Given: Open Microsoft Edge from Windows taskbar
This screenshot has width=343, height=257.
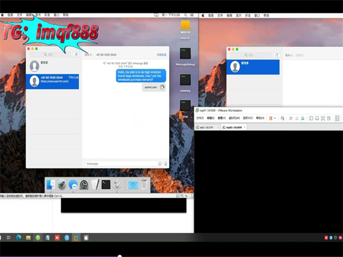Looking at the screenshot, I should (x=18, y=237).
